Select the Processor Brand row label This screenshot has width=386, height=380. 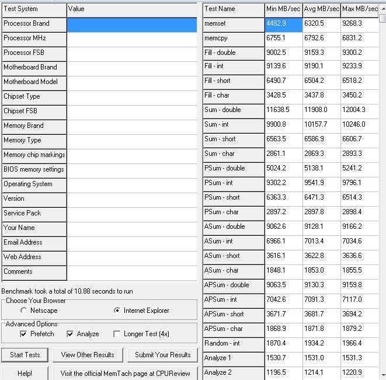point(34,25)
